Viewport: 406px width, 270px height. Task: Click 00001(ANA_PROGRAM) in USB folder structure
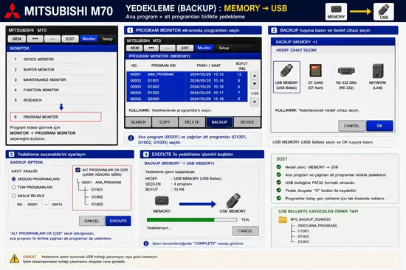point(317,226)
